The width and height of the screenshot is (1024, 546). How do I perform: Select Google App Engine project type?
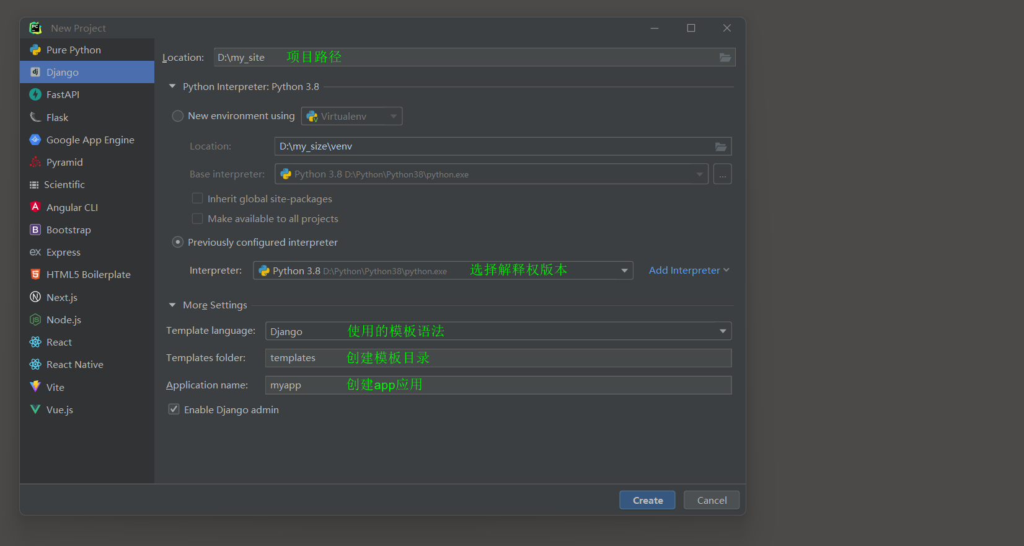87,140
